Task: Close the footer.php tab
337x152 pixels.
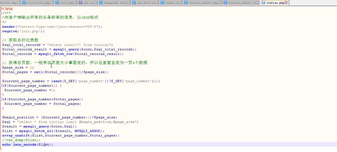Action: pyautogui.click(x=19, y=3)
